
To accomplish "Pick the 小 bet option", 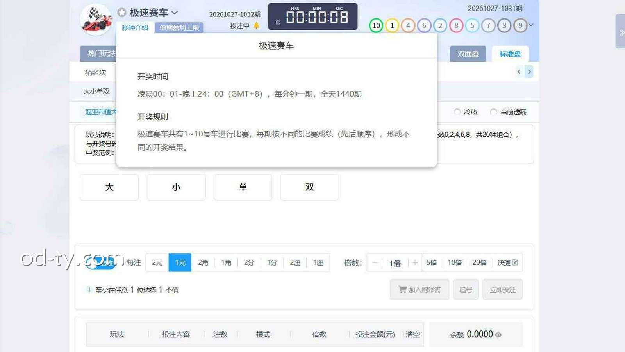I will (x=176, y=187).
